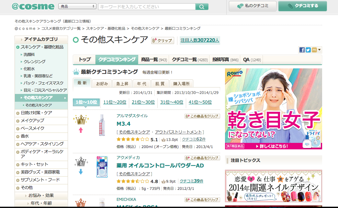Screen dimensions: 338x208
Task: Select 急上昇 ranking sub-tab
Action: (x=122, y=84)
